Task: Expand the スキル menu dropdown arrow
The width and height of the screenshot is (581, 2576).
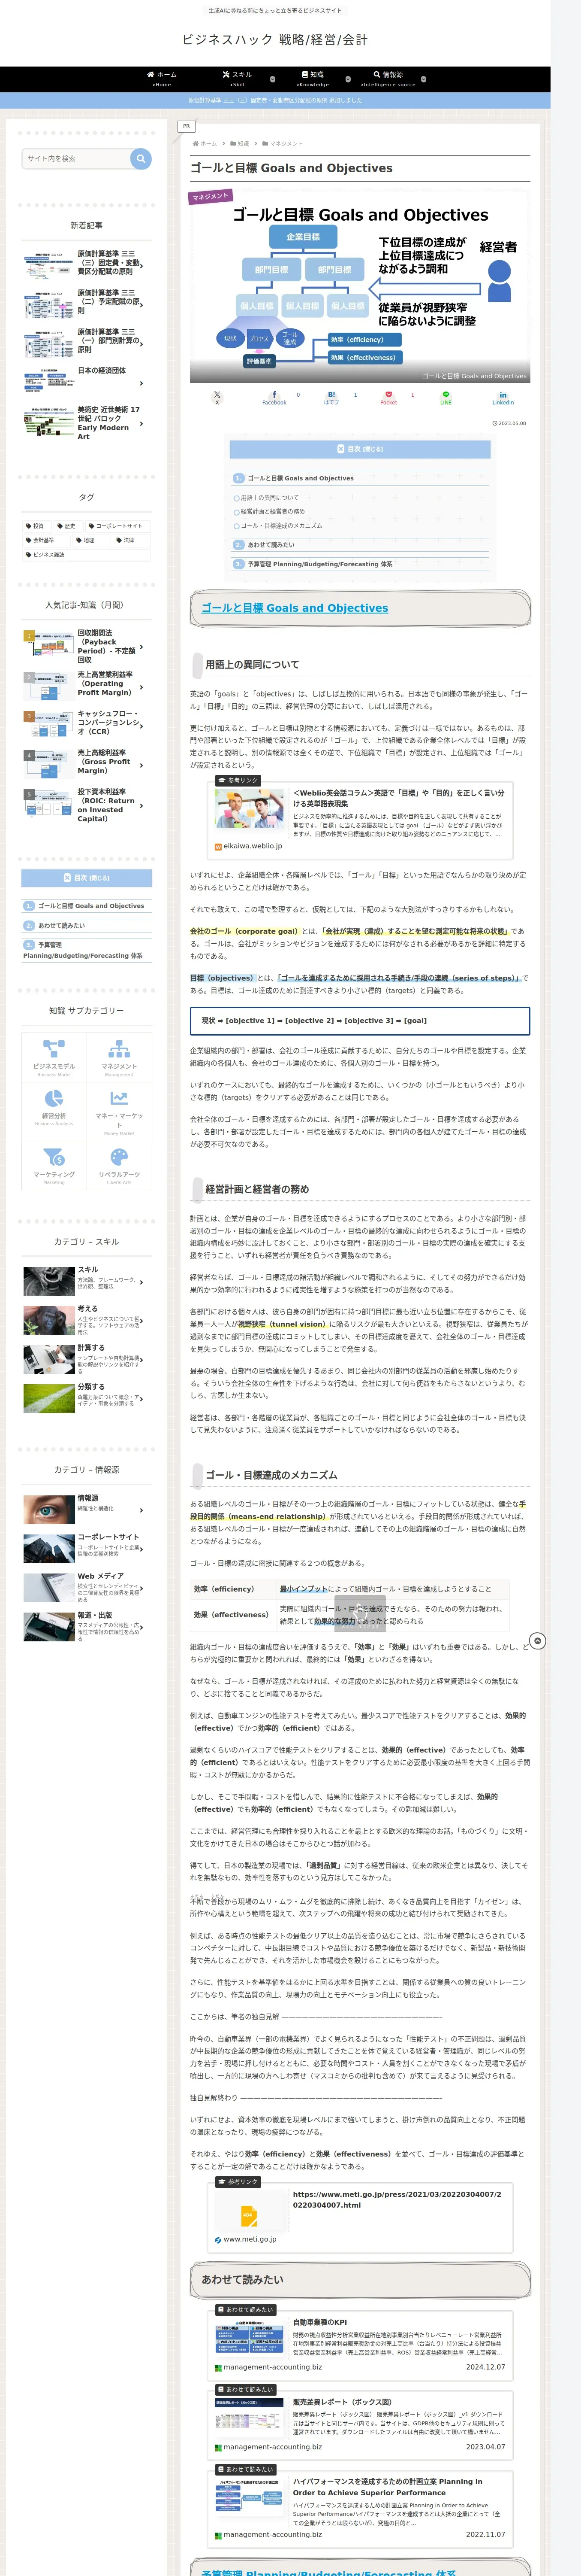Action: (x=273, y=79)
